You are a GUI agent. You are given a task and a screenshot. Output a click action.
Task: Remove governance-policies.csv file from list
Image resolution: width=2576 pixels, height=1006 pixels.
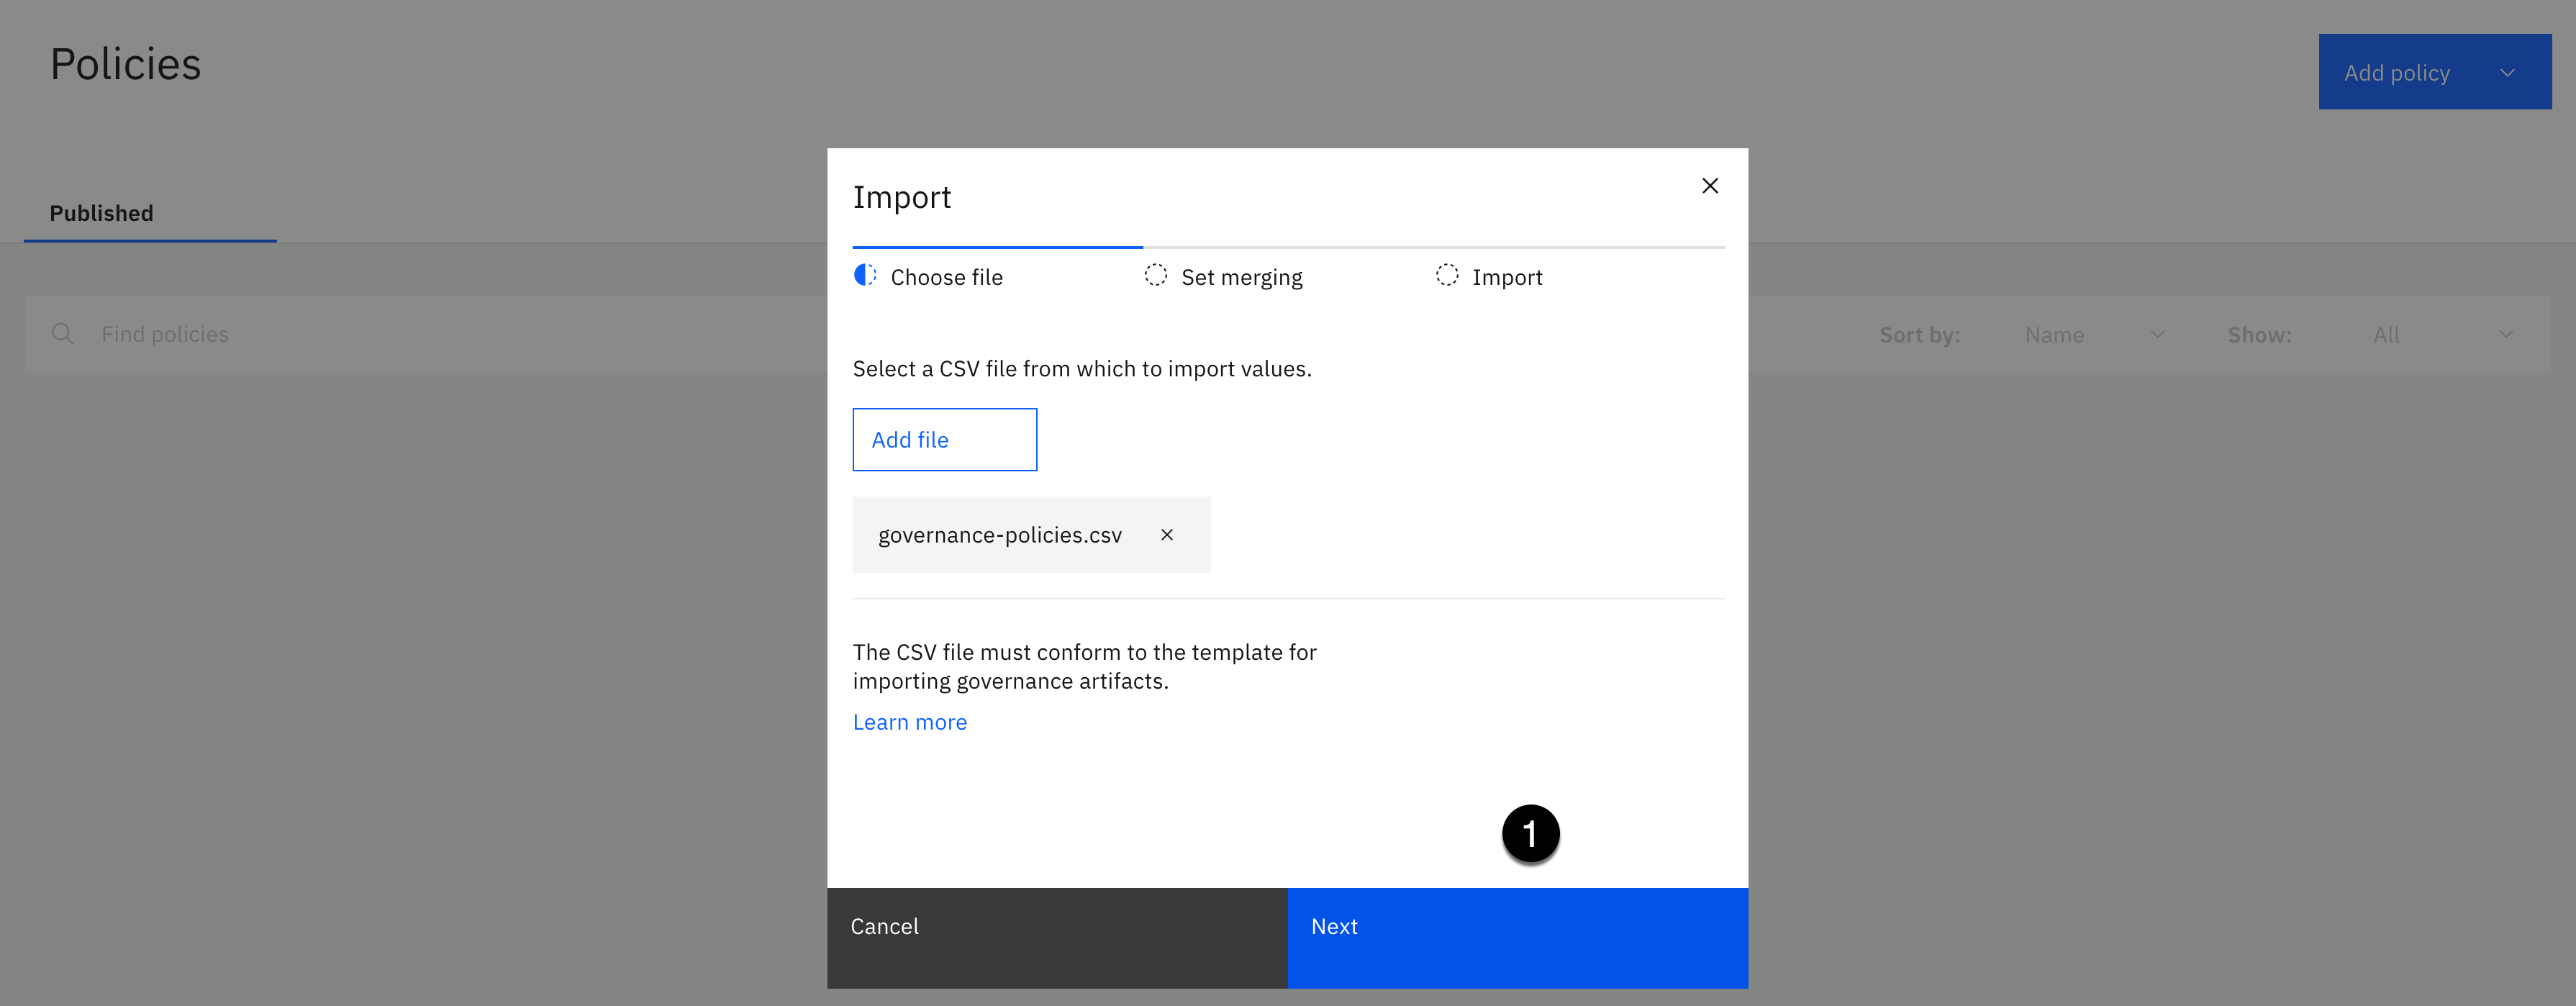1166,535
